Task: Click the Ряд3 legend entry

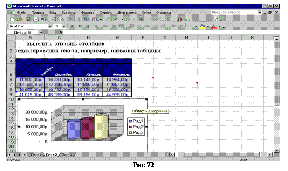Action: (x=136, y=133)
